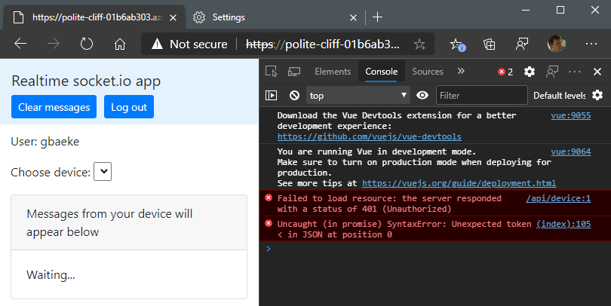Click the Not secure warning triangle

pos(157,44)
